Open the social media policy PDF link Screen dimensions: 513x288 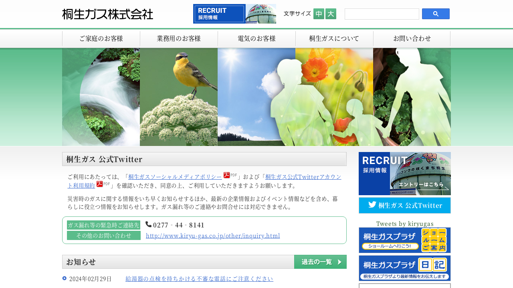click(x=175, y=177)
